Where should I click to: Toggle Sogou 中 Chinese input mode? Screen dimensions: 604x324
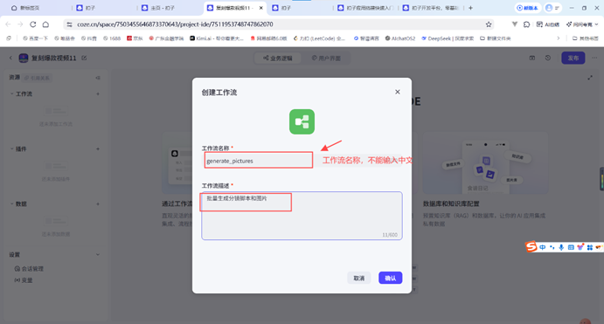coord(542,247)
